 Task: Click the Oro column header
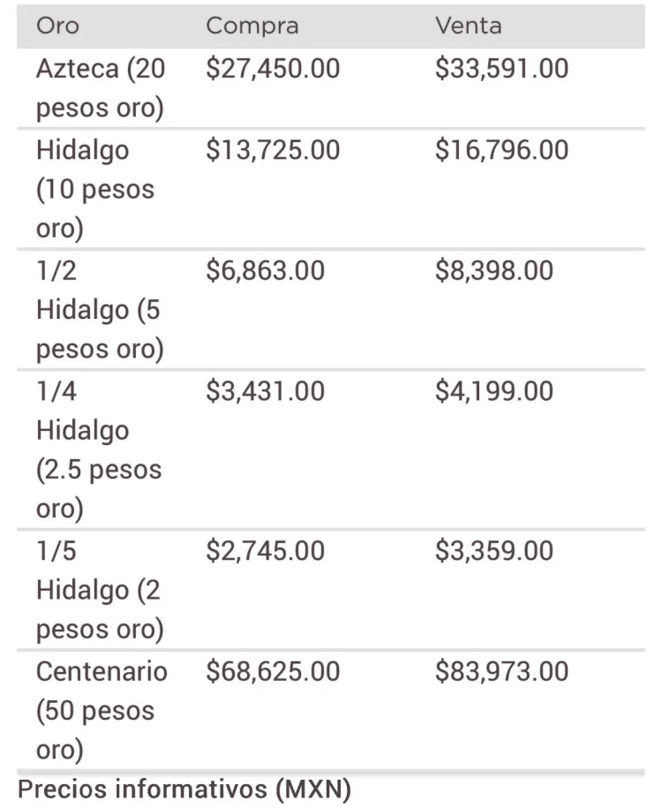pyautogui.click(x=57, y=26)
